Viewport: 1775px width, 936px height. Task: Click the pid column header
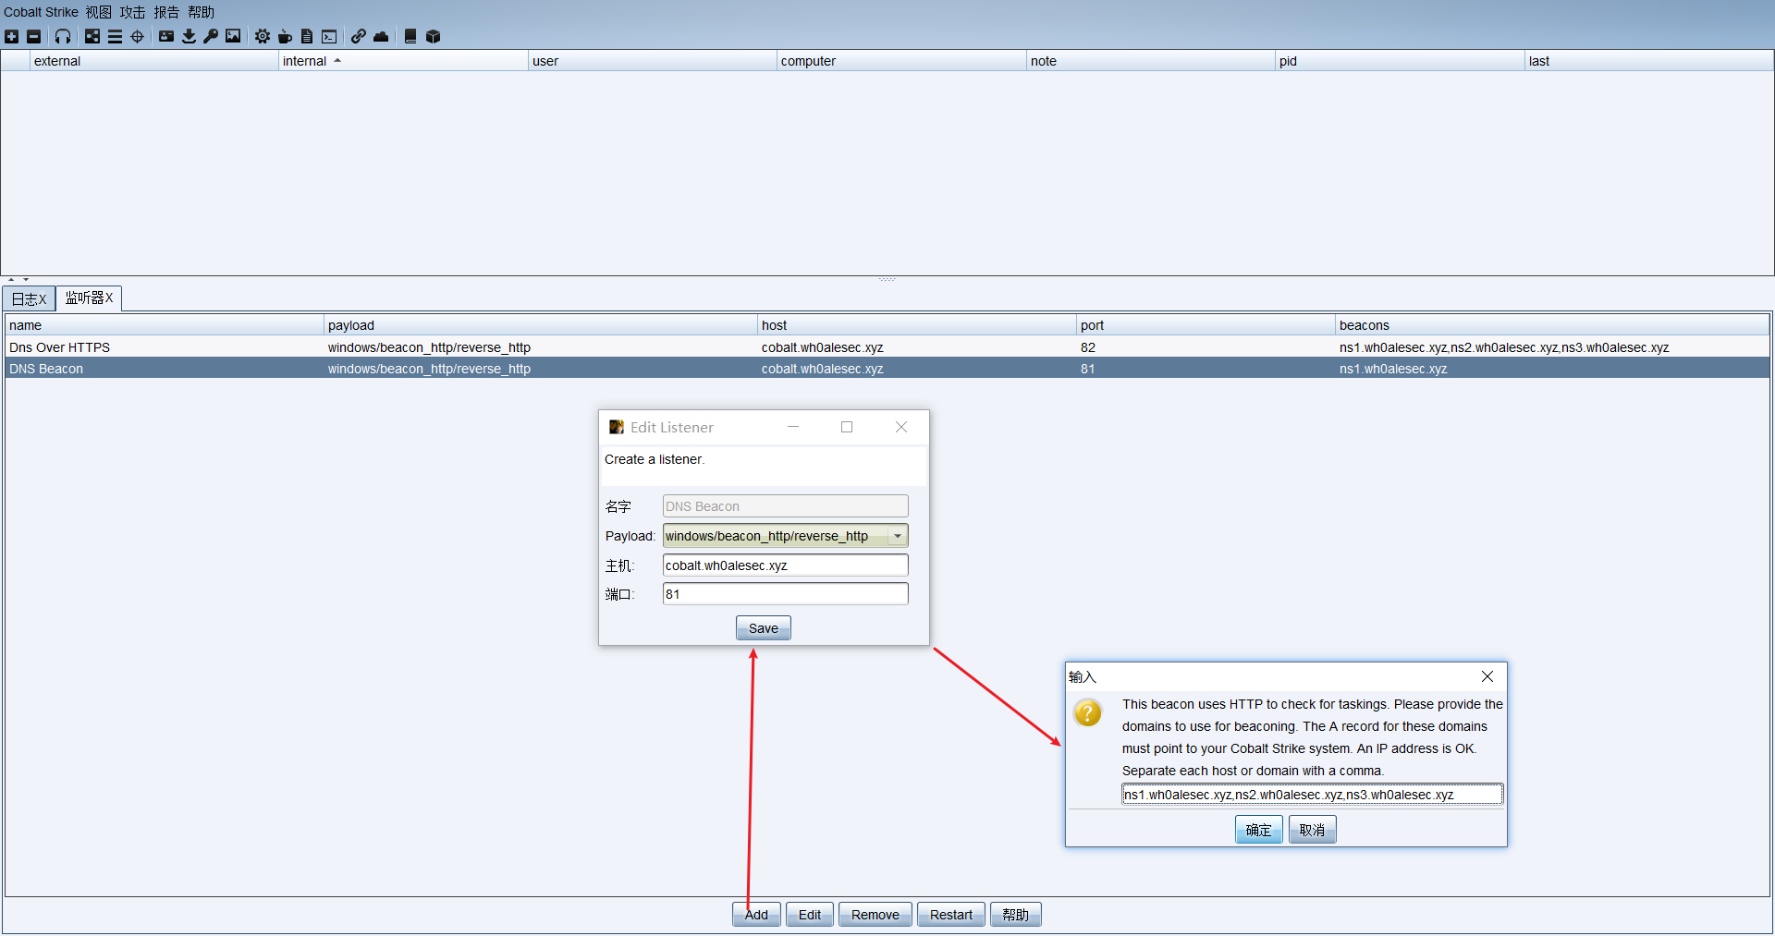pos(1400,61)
